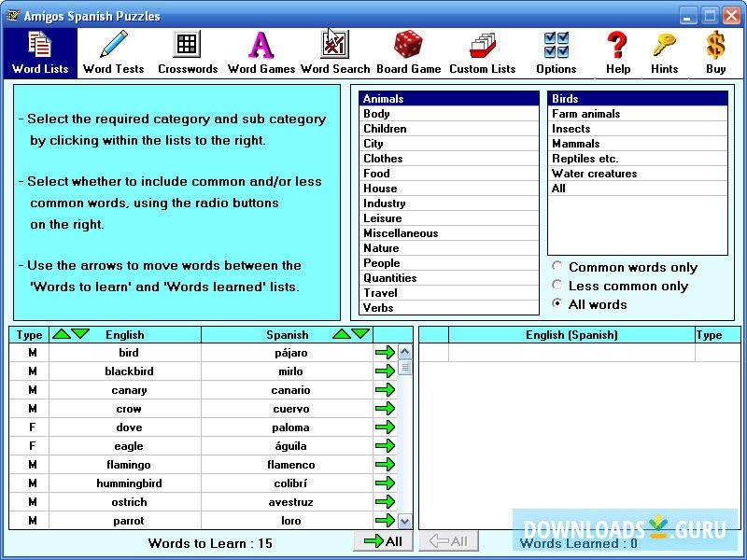Open Custom Lists card box
The width and height of the screenshot is (747, 560).
point(482,53)
